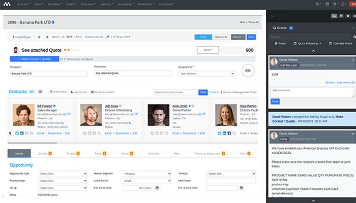Viewport: 356px width, 203px height.
Task: Click the blue Save button
Action: click(x=251, y=37)
